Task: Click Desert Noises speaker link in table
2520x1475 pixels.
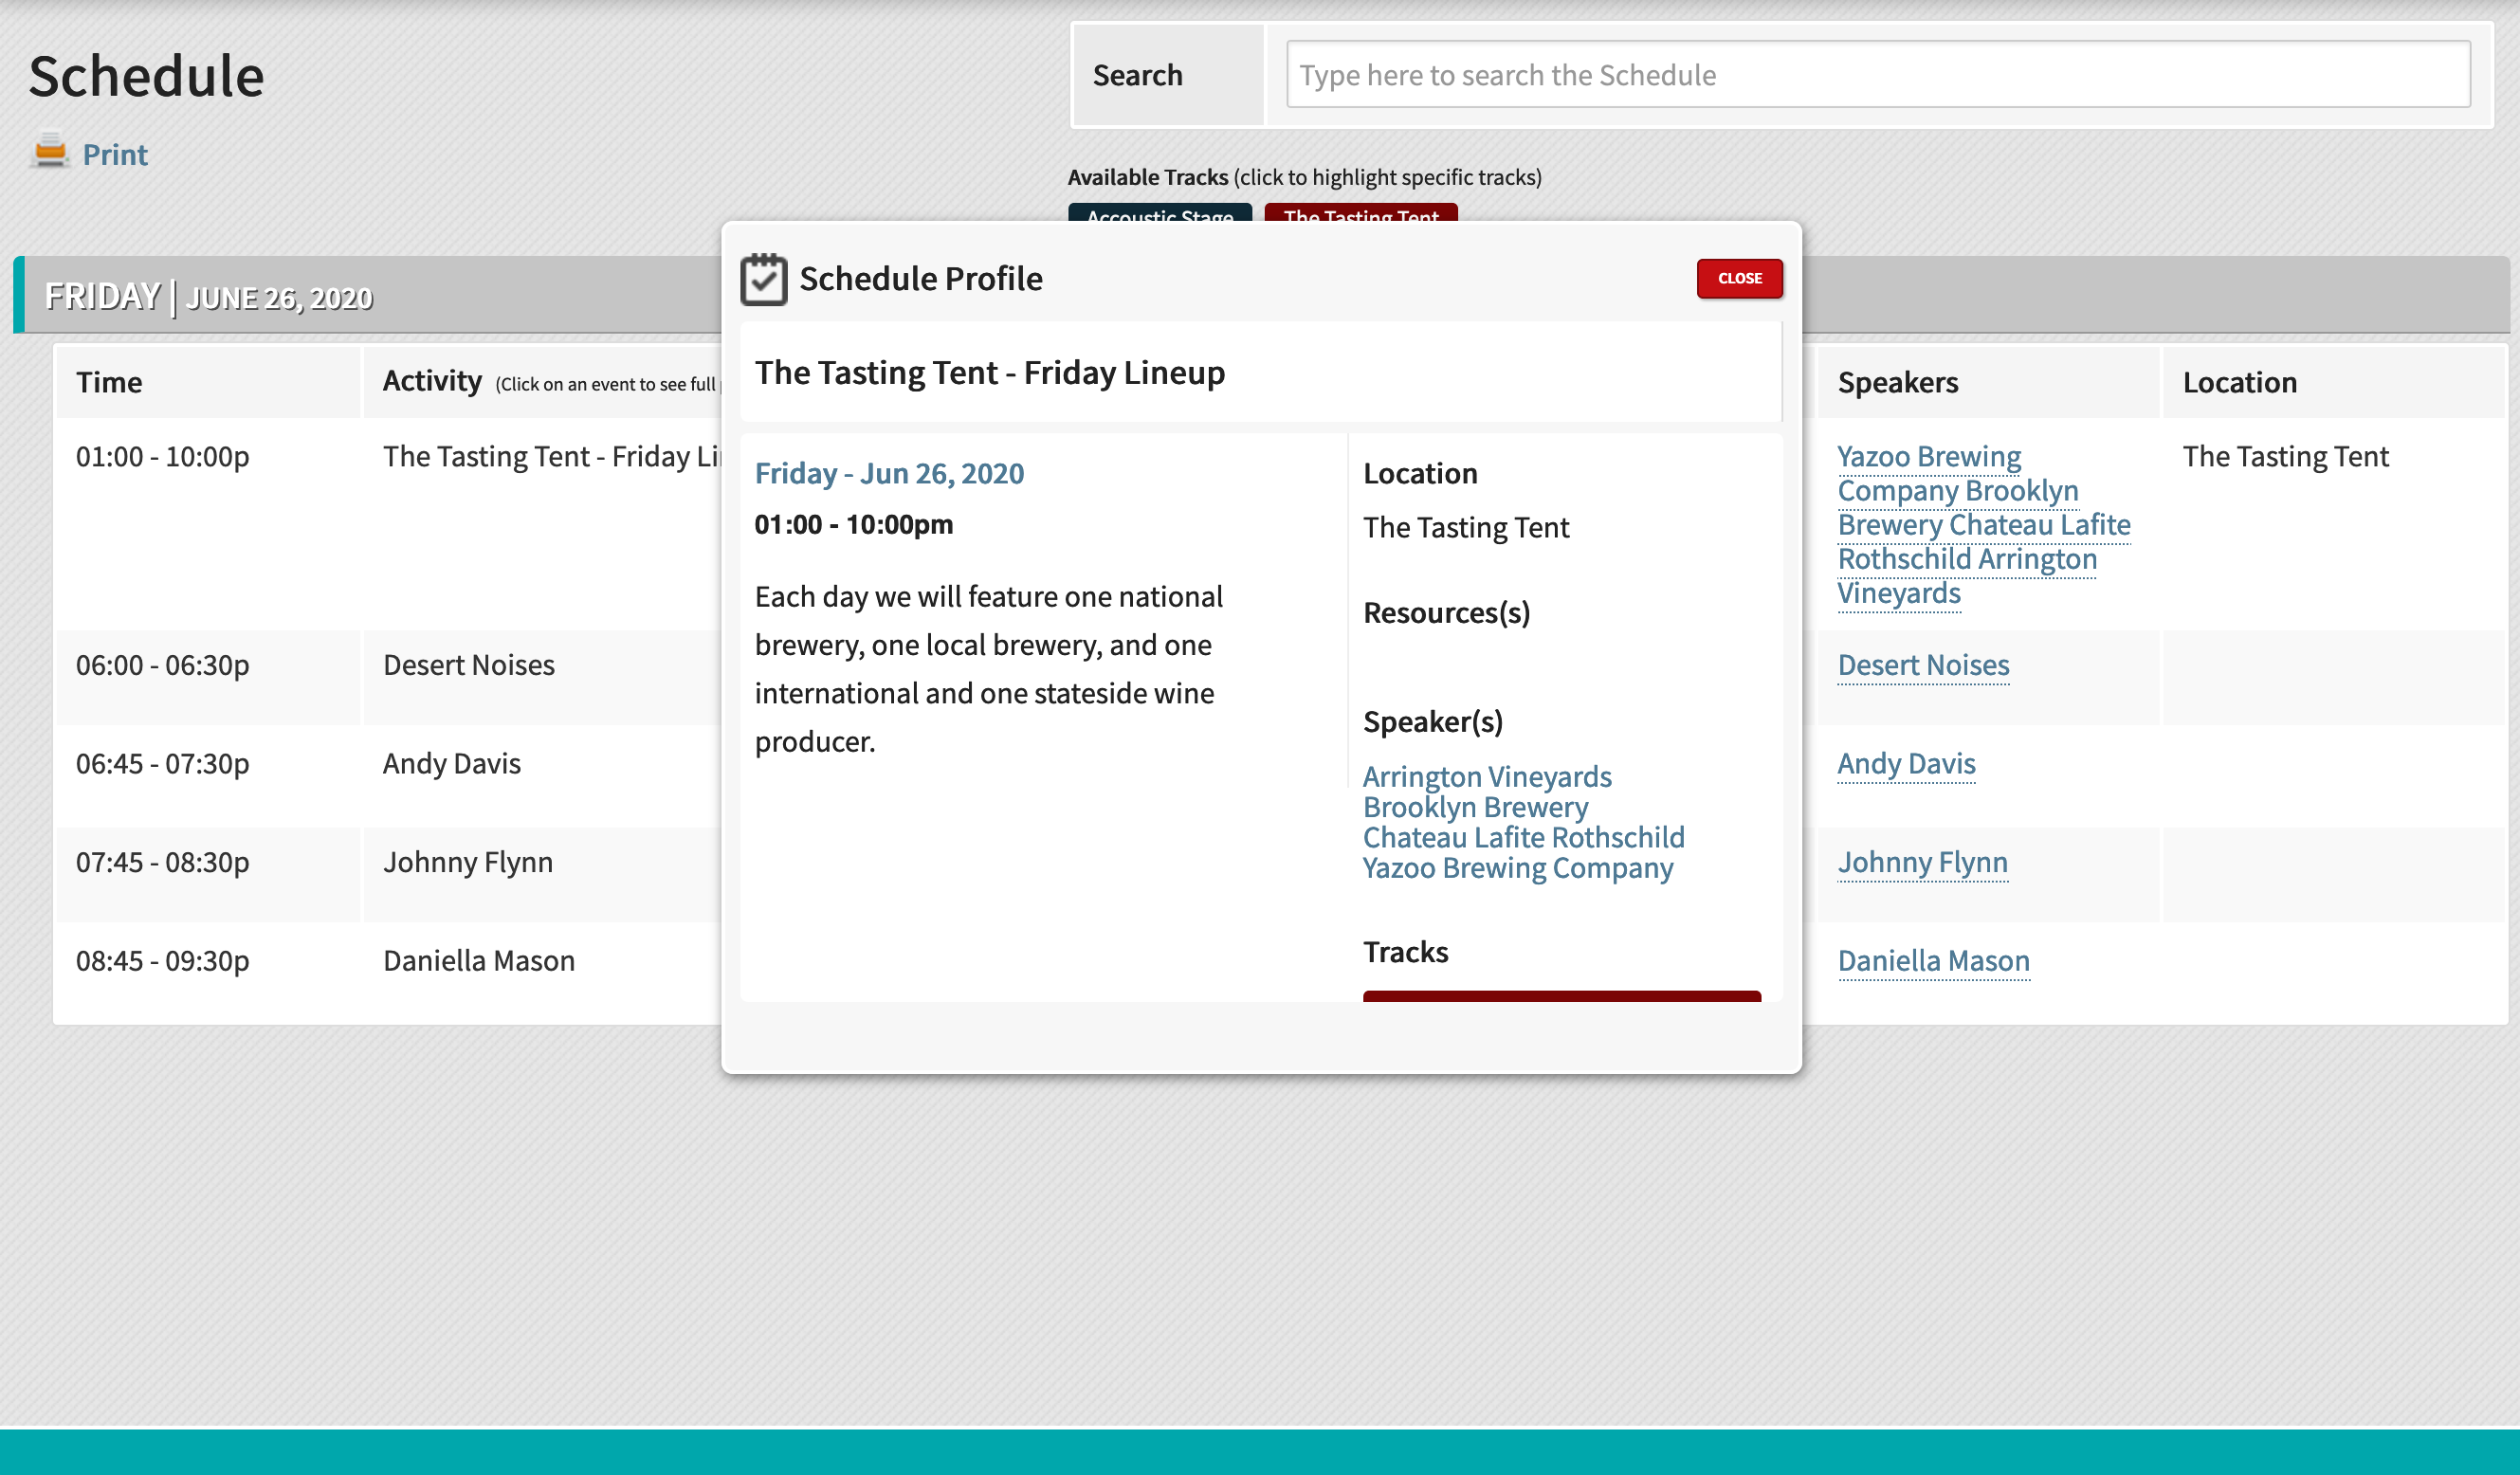Action: [1923, 665]
